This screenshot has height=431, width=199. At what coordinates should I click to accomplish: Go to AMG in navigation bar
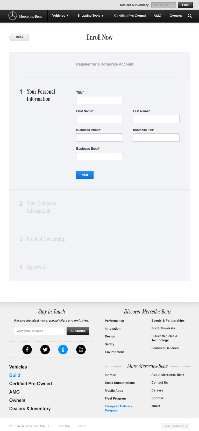(157, 16)
